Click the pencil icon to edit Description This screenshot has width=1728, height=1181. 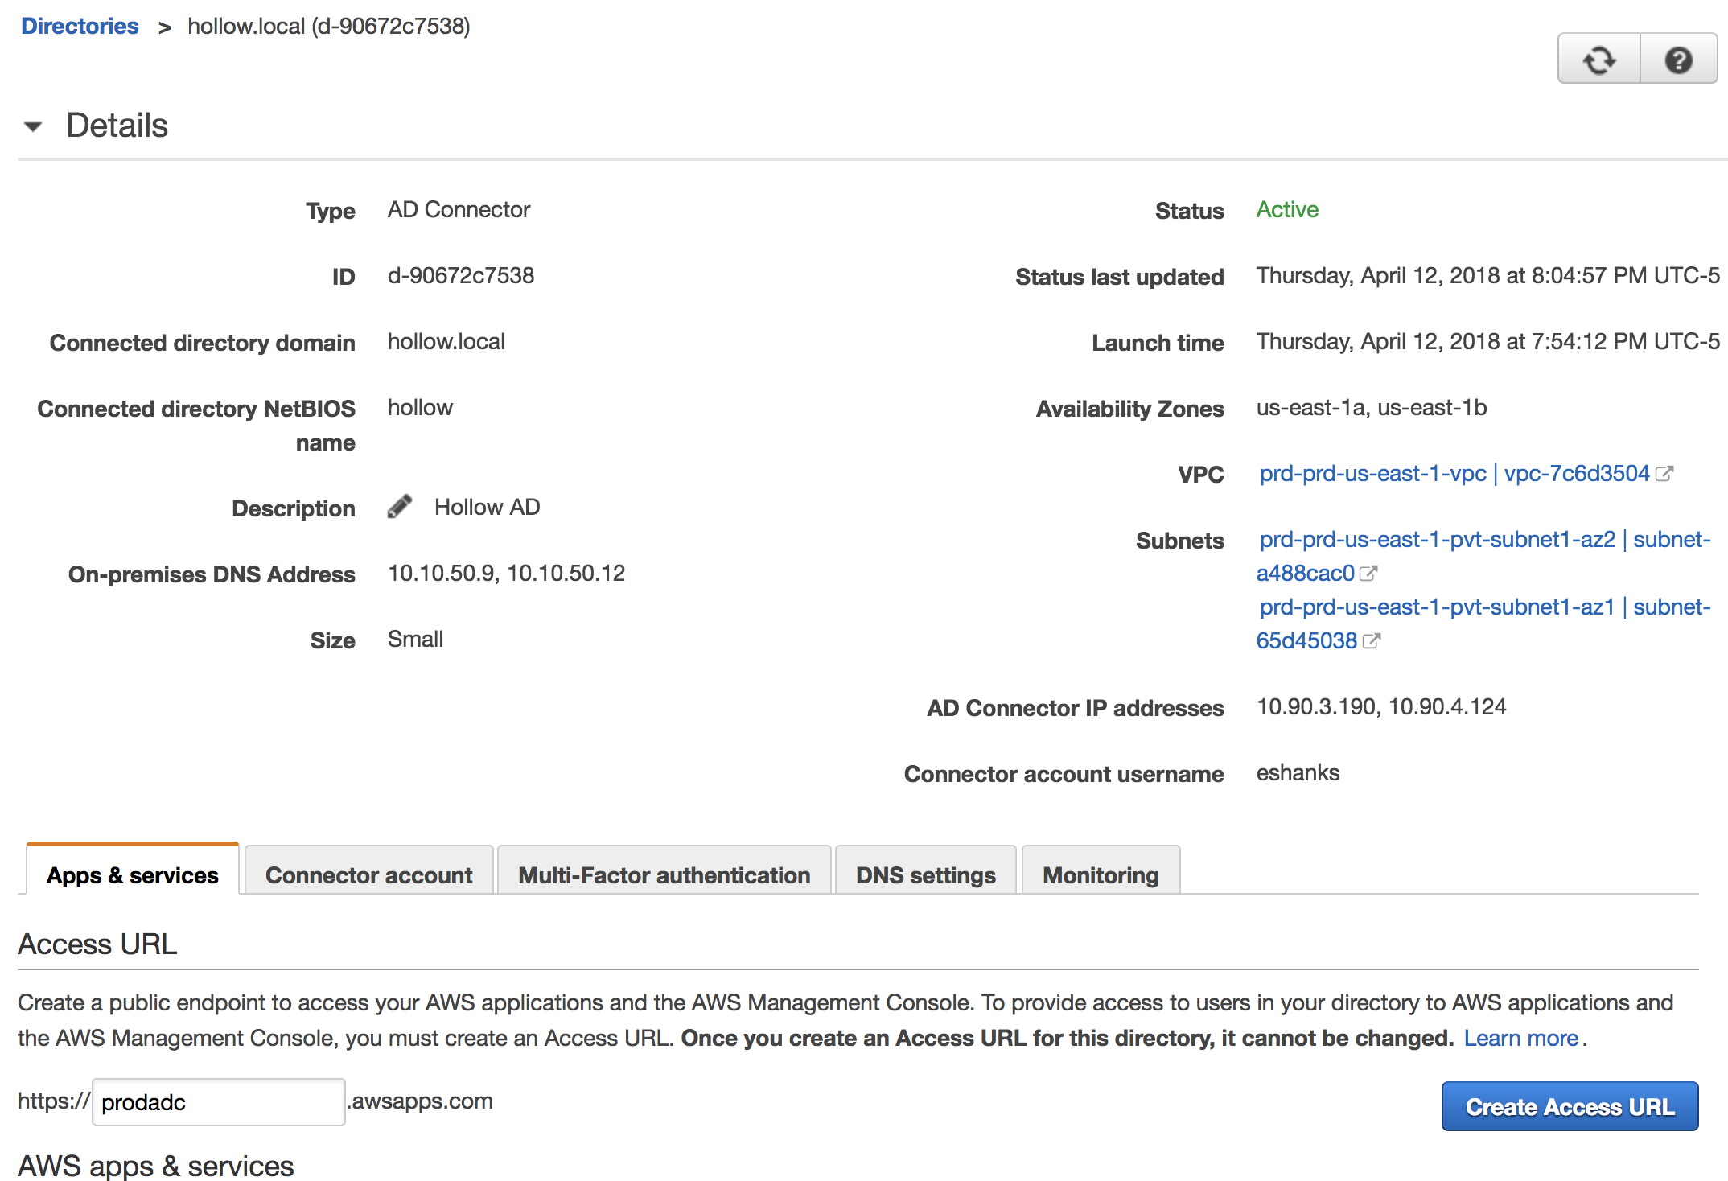click(400, 507)
